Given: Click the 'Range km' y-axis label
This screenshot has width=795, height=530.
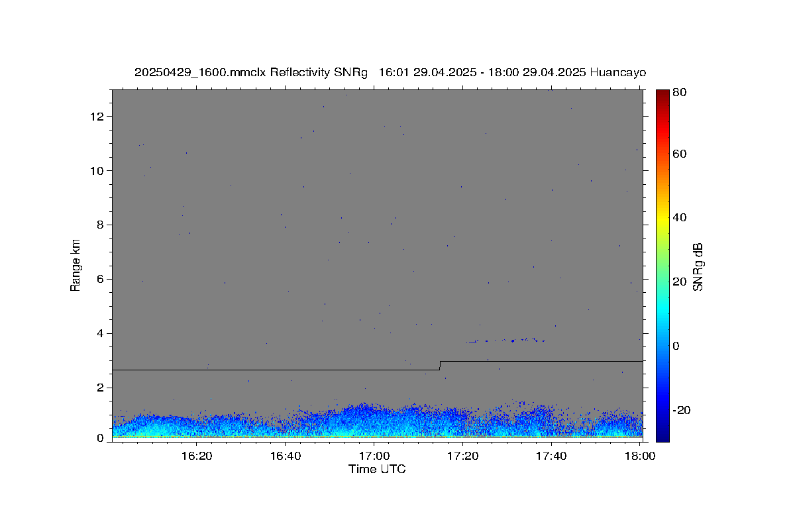Looking at the screenshot, I should [76, 265].
